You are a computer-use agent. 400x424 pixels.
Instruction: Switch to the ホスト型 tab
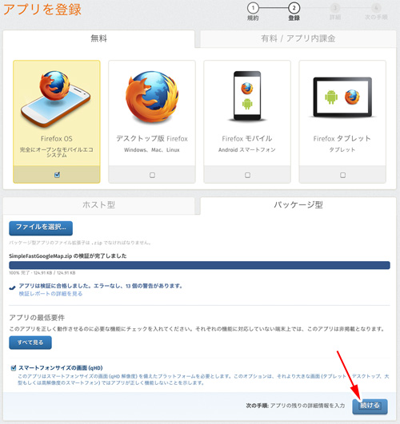(x=99, y=205)
